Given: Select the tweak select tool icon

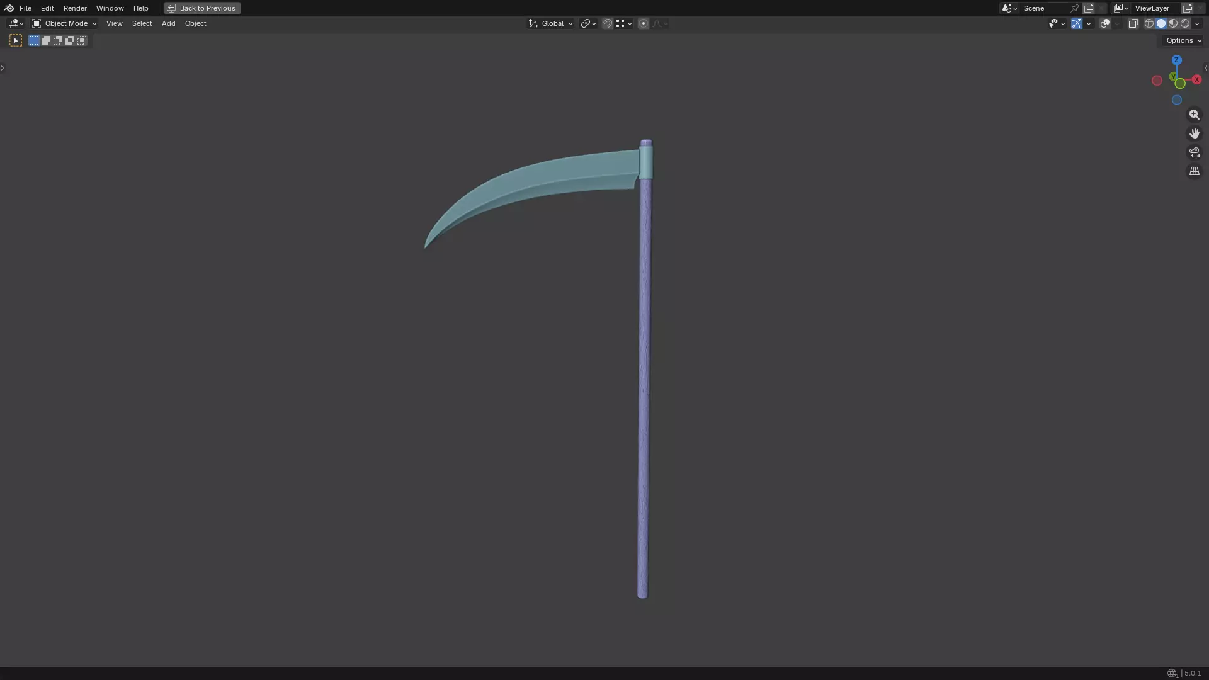Looking at the screenshot, I should (x=16, y=40).
